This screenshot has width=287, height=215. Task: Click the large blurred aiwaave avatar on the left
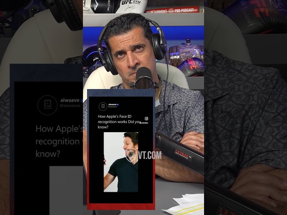click(48, 105)
